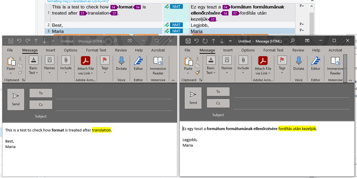Expand Names dropdown in left window

point(49,72)
